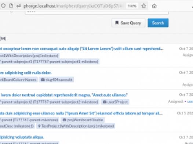This screenshot has height=144, width=193.
Task: Click briefcase icon on projWorkboardDisable tag
Action: [64, 120]
